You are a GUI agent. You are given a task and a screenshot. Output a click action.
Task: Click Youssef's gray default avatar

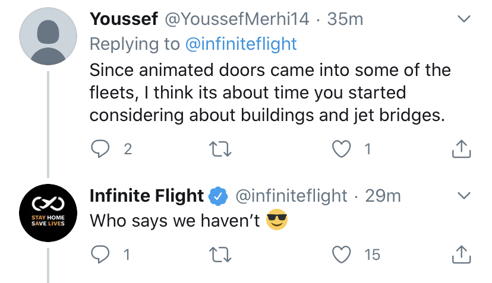(x=48, y=36)
